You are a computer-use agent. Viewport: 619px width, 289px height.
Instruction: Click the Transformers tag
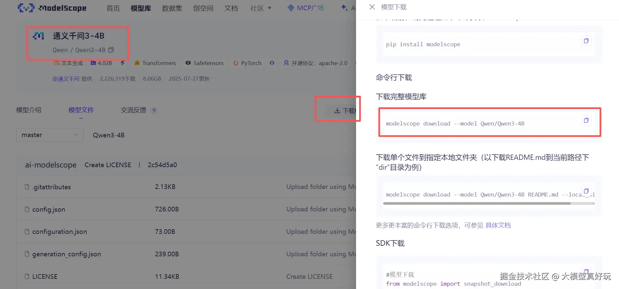click(x=155, y=63)
